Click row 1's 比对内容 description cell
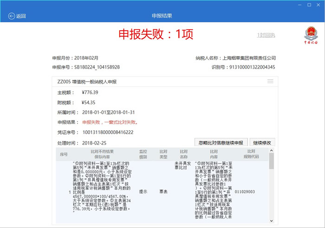This screenshot has width=325, height=228. pos(214,190)
